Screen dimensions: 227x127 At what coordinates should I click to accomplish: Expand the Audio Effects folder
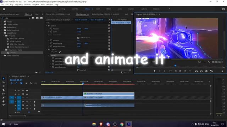[x=2, y=27]
